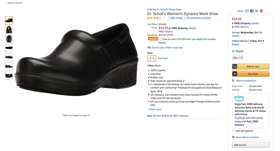Expand Show more product details

click(x=154, y=110)
